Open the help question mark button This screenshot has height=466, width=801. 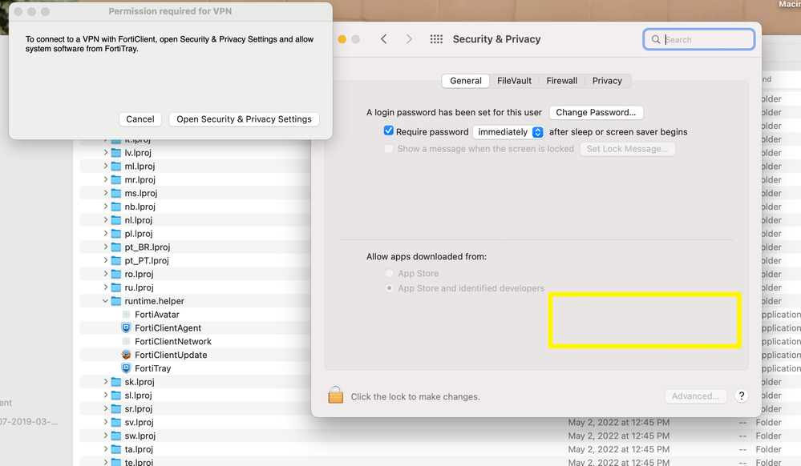(741, 396)
